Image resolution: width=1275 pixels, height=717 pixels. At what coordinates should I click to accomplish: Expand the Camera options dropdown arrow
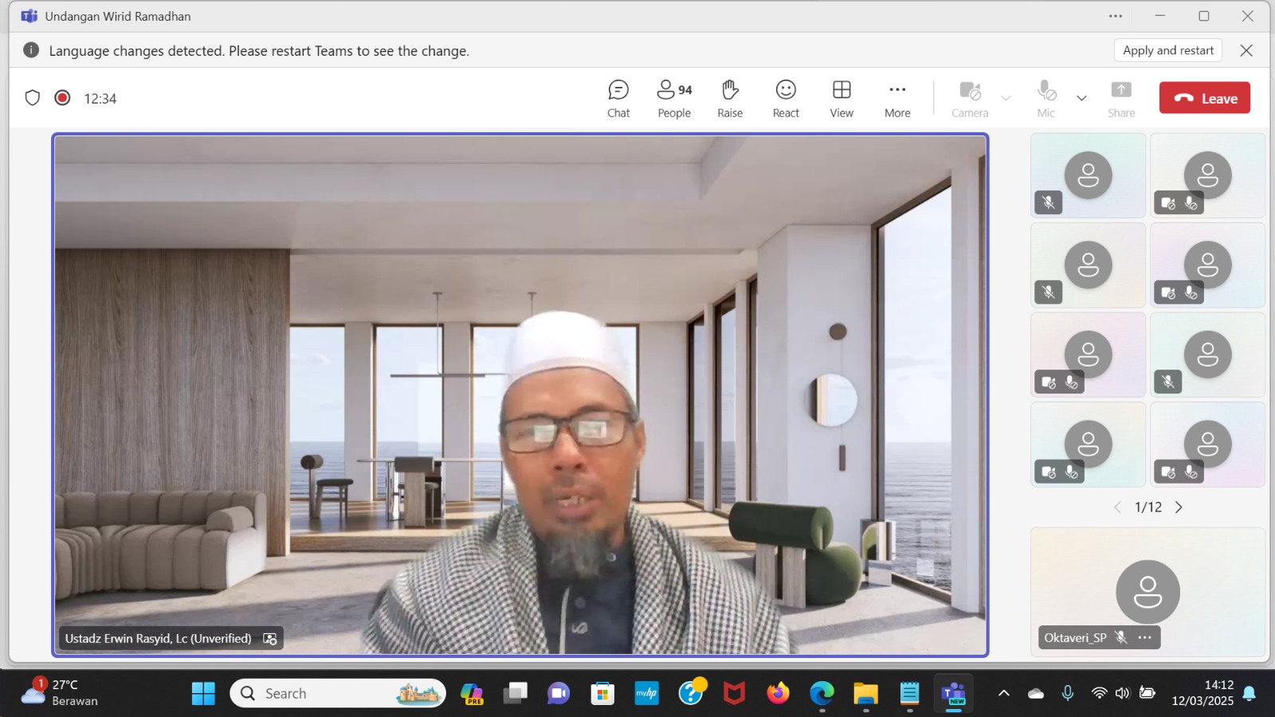click(1006, 99)
